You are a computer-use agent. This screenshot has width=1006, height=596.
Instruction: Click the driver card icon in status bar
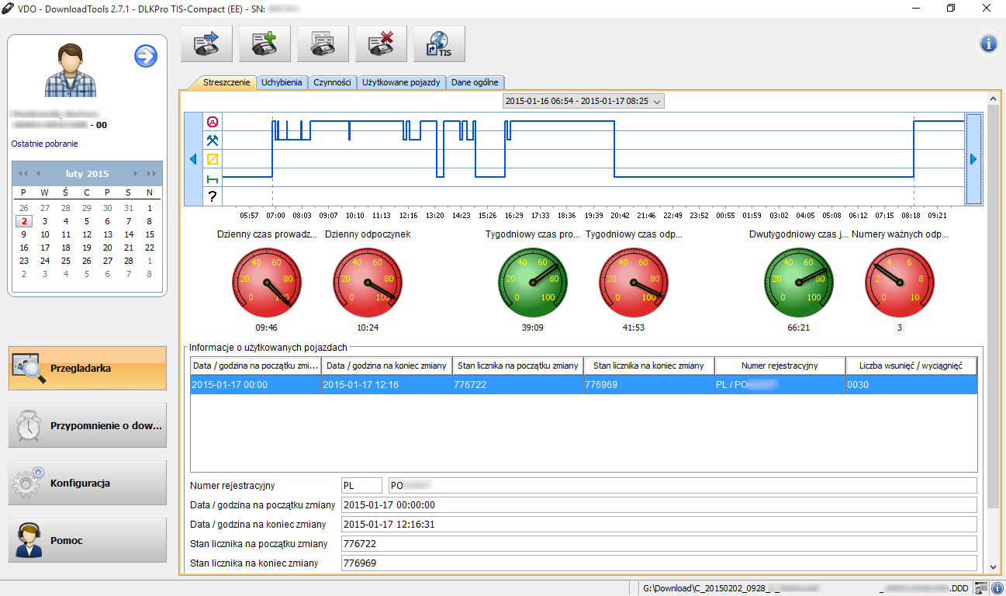(980, 588)
